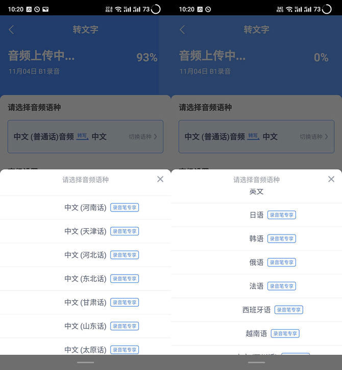342x370 pixels.
Task: Choose 日语 language option
Action: tap(256, 215)
